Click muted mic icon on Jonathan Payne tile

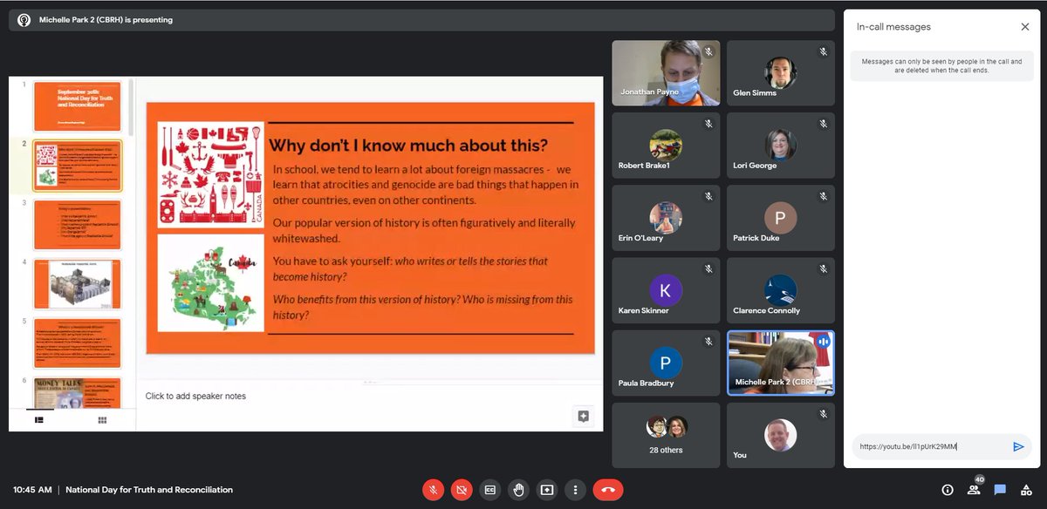pyautogui.click(x=708, y=52)
